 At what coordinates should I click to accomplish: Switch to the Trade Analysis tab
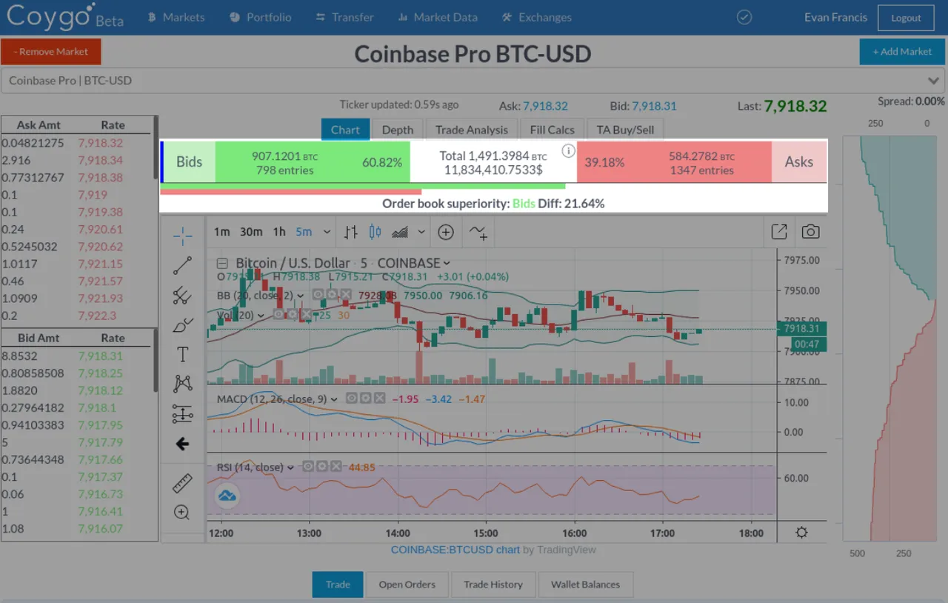coord(472,130)
